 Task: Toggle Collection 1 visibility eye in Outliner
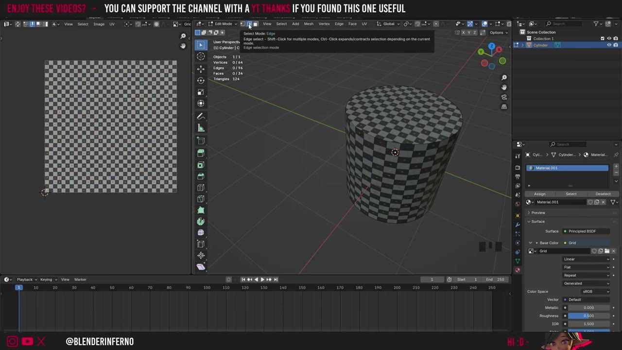[x=609, y=38]
